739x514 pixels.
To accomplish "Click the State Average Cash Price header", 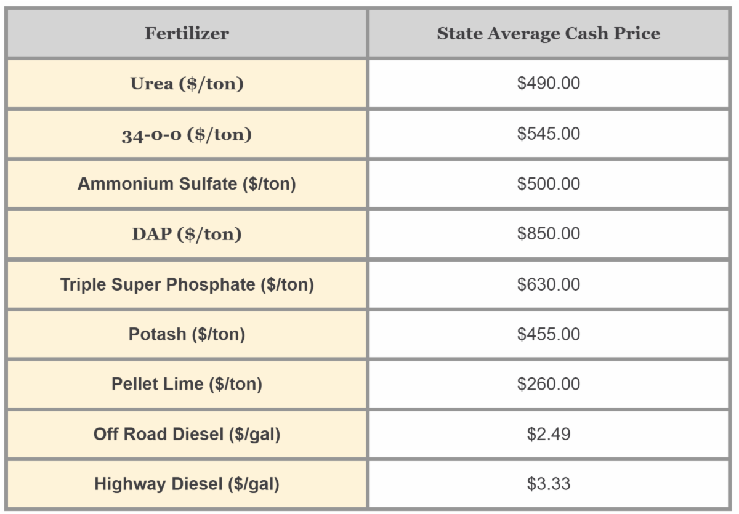I will pos(548,34).
